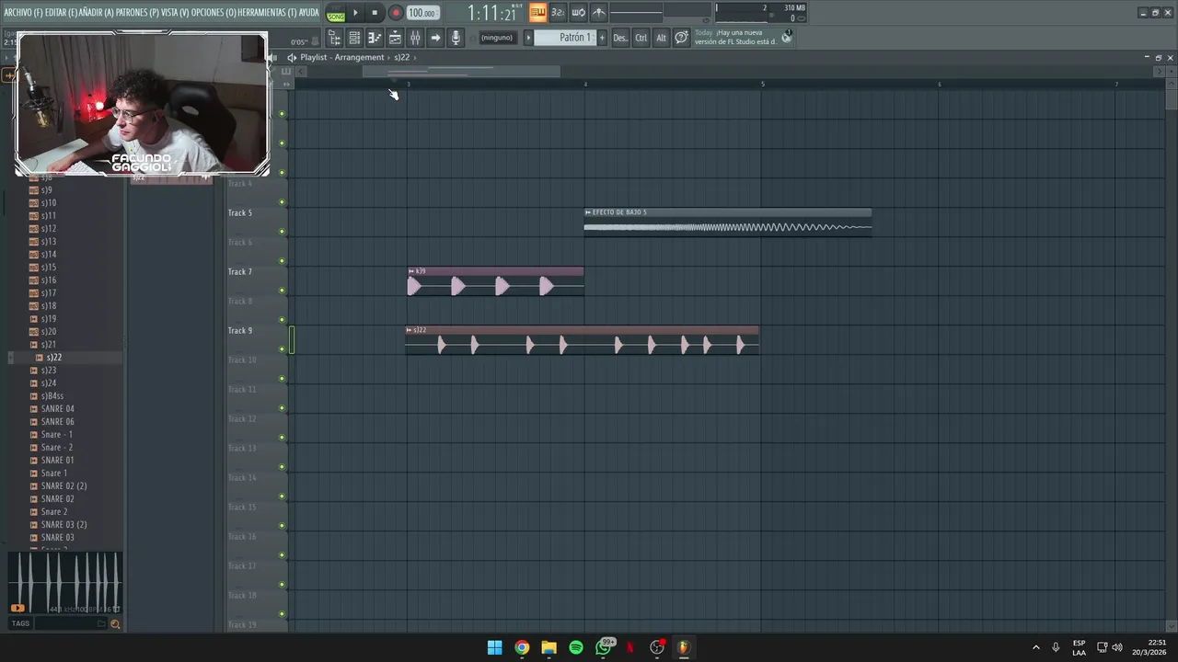Select the k)9 clip on Track 7
Image resolution: width=1178 pixels, height=662 pixels.
pos(495,281)
